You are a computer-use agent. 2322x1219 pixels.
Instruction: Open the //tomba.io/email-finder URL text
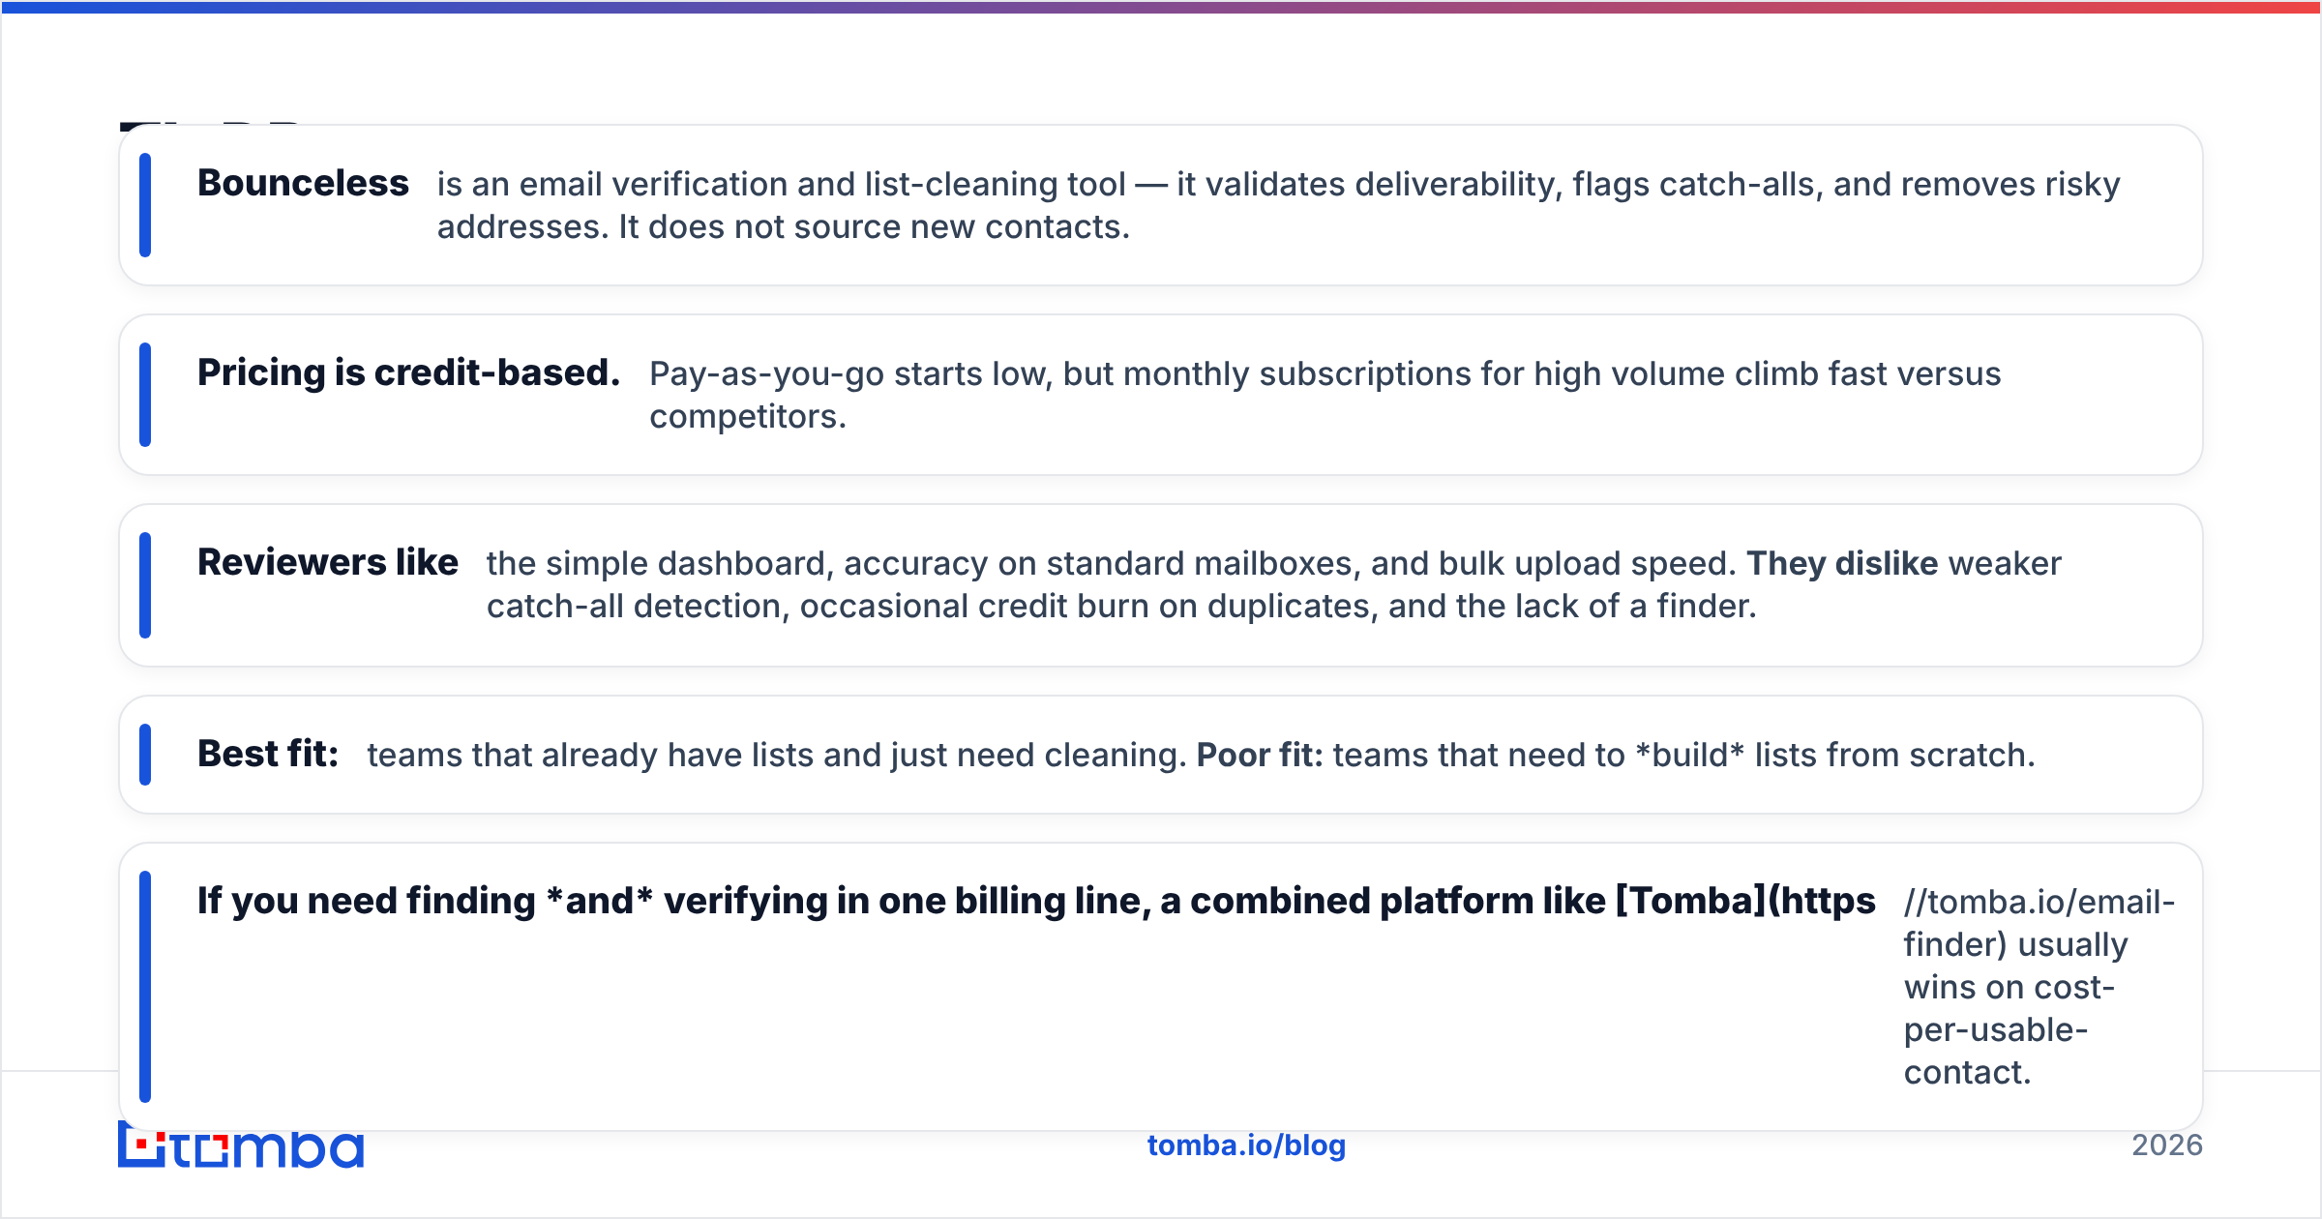(2039, 923)
